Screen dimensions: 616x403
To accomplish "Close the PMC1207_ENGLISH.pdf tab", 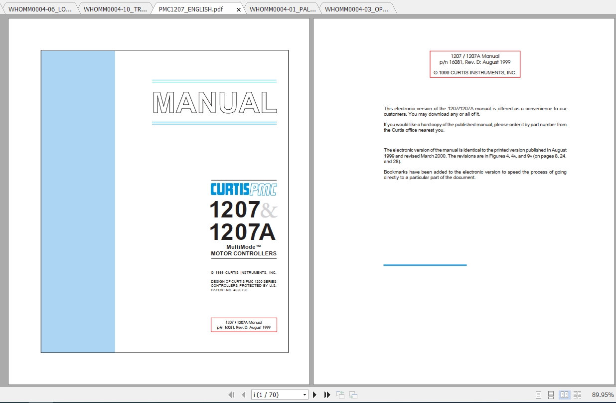I will 238,9.
